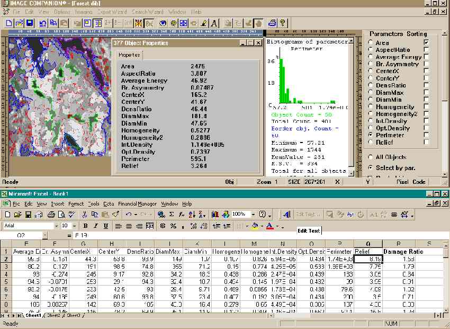Click the Save icon in Image Companion toolbar
This screenshot has width=450, height=329.
[x=29, y=23]
